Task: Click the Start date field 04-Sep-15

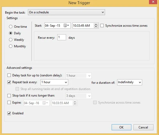Action: coord(57,25)
